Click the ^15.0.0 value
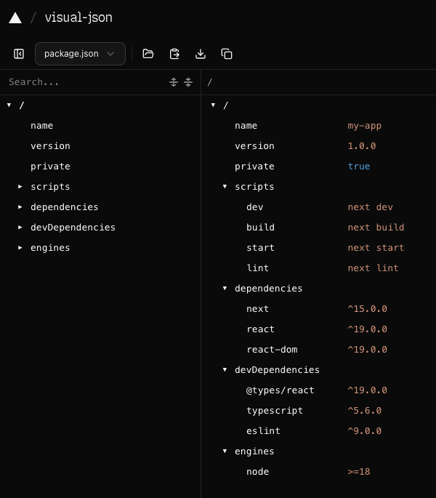The image size is (436, 498). pos(368,309)
